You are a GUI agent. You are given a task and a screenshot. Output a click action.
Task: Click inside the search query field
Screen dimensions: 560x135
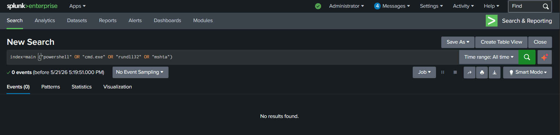tap(233, 57)
